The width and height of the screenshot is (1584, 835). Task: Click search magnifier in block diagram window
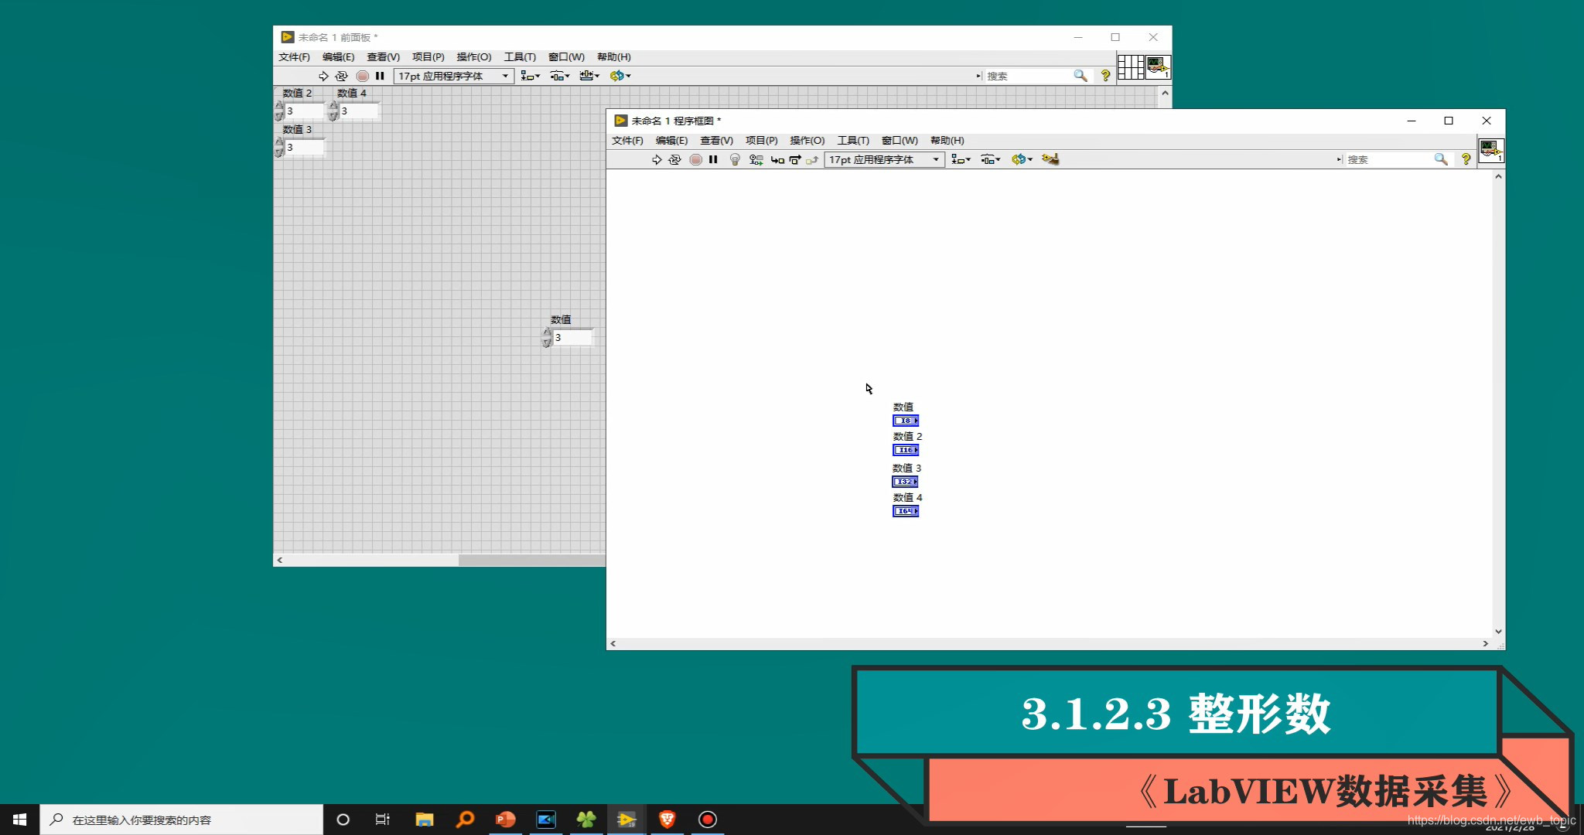(x=1441, y=159)
